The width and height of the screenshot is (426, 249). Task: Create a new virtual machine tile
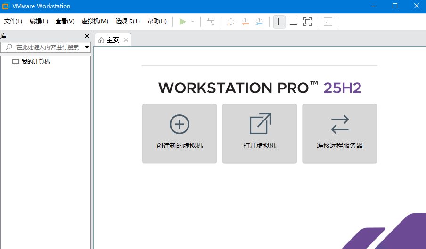coord(180,134)
